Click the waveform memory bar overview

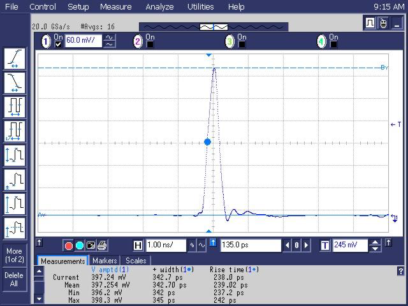[213, 27]
